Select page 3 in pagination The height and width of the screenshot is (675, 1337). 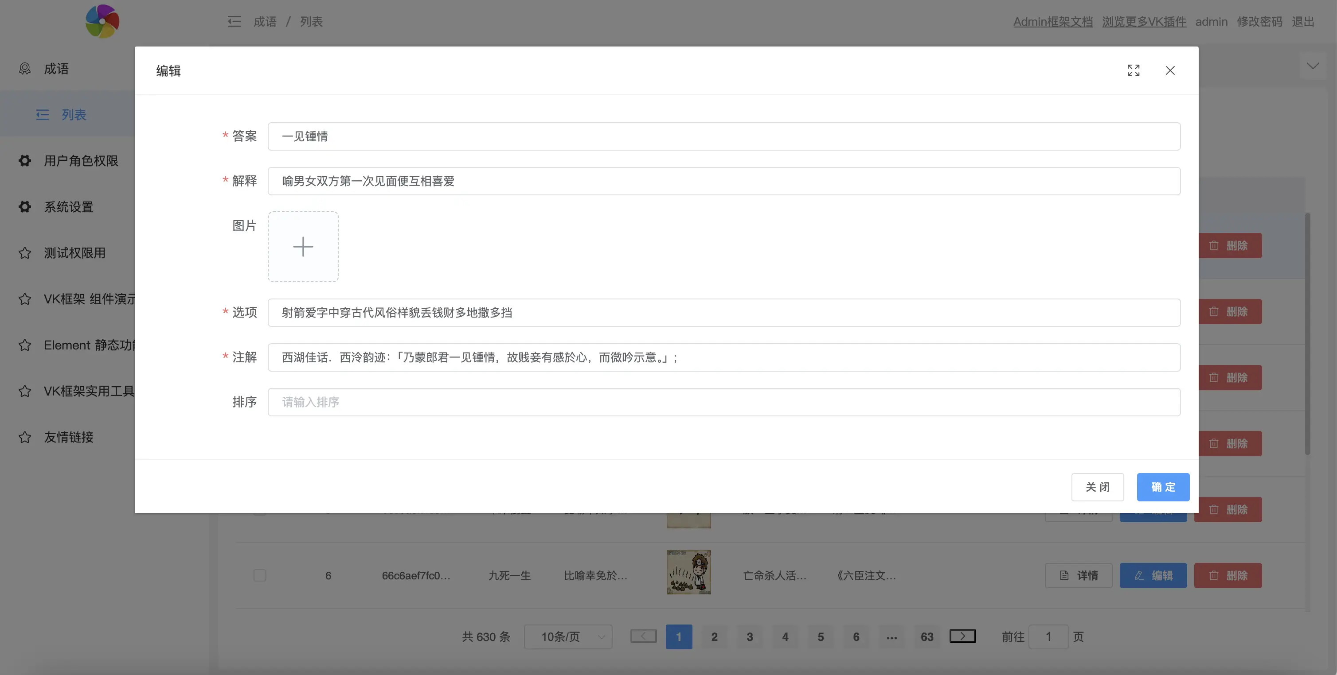point(750,636)
